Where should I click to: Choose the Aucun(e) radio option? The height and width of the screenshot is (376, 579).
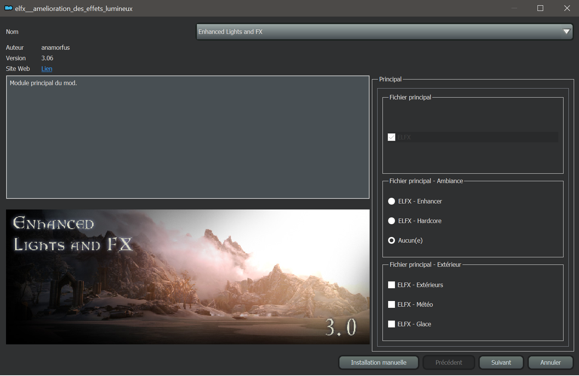click(x=392, y=240)
